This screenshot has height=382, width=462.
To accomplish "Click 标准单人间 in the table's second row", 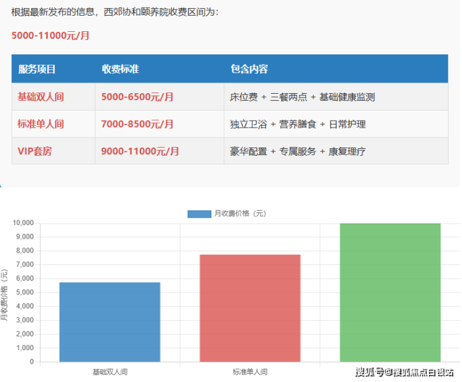I will (41, 124).
